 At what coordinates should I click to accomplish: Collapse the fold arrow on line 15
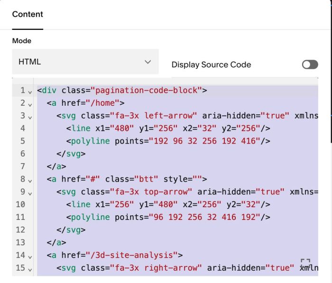tap(30, 270)
